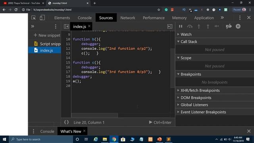
Task: Click the Step debugger arrow icon
Action: 217,26
